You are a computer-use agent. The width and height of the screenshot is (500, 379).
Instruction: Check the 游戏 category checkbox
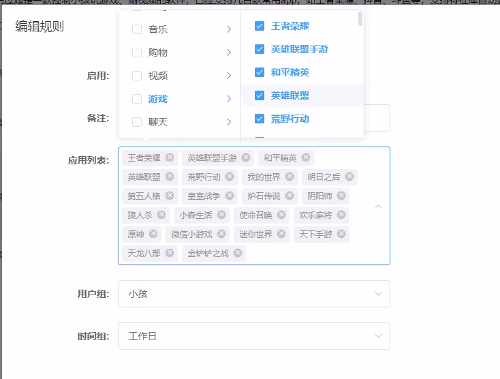(137, 99)
